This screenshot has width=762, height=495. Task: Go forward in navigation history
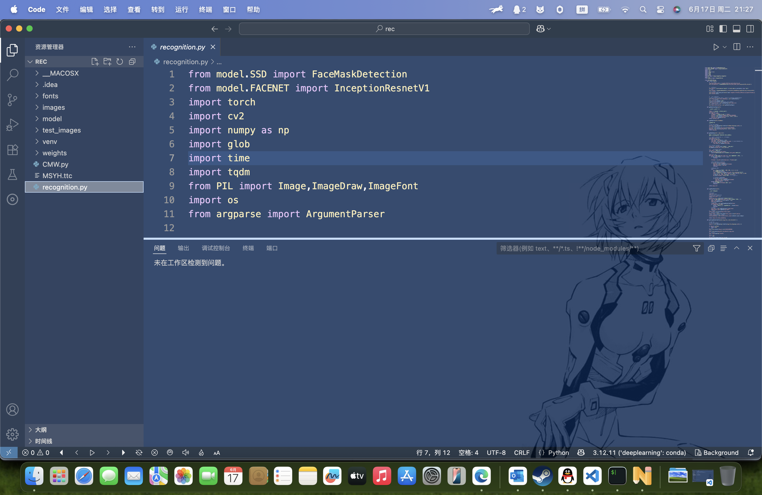(228, 29)
